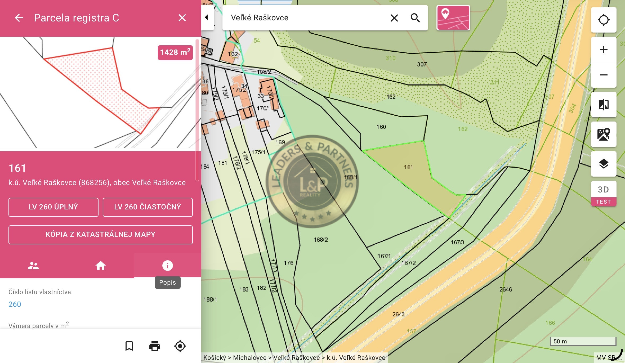Screen dimensions: 625x363
Task: Zoom out the map
Action: (604, 75)
